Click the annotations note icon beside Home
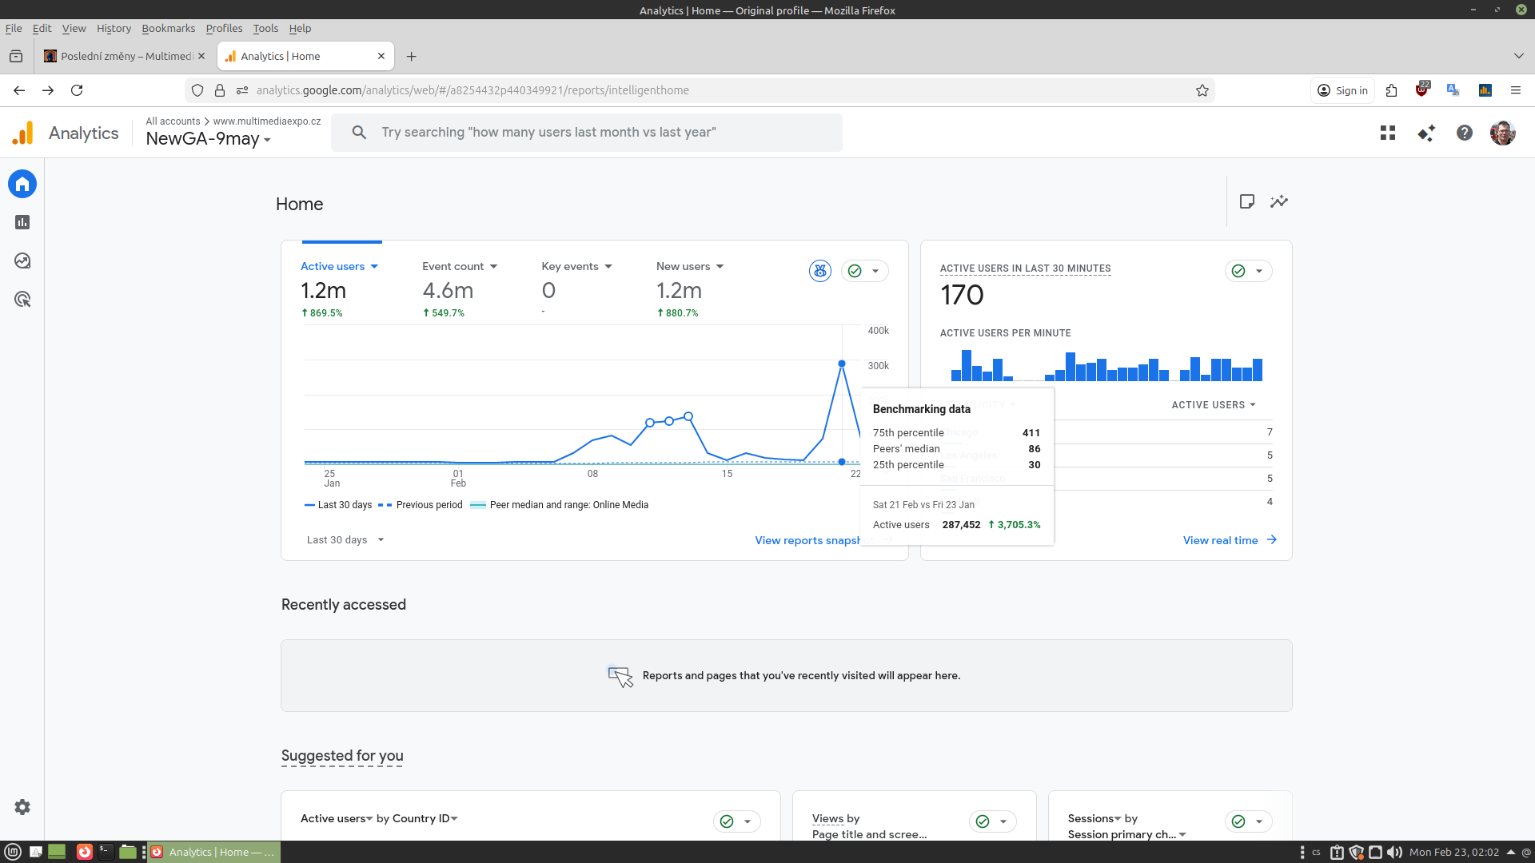Image resolution: width=1535 pixels, height=863 pixels. (1246, 201)
